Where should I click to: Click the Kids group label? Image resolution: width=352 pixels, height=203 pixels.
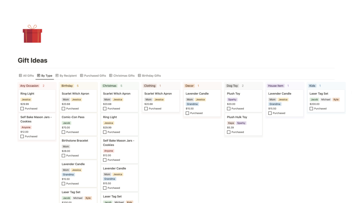click(312, 86)
